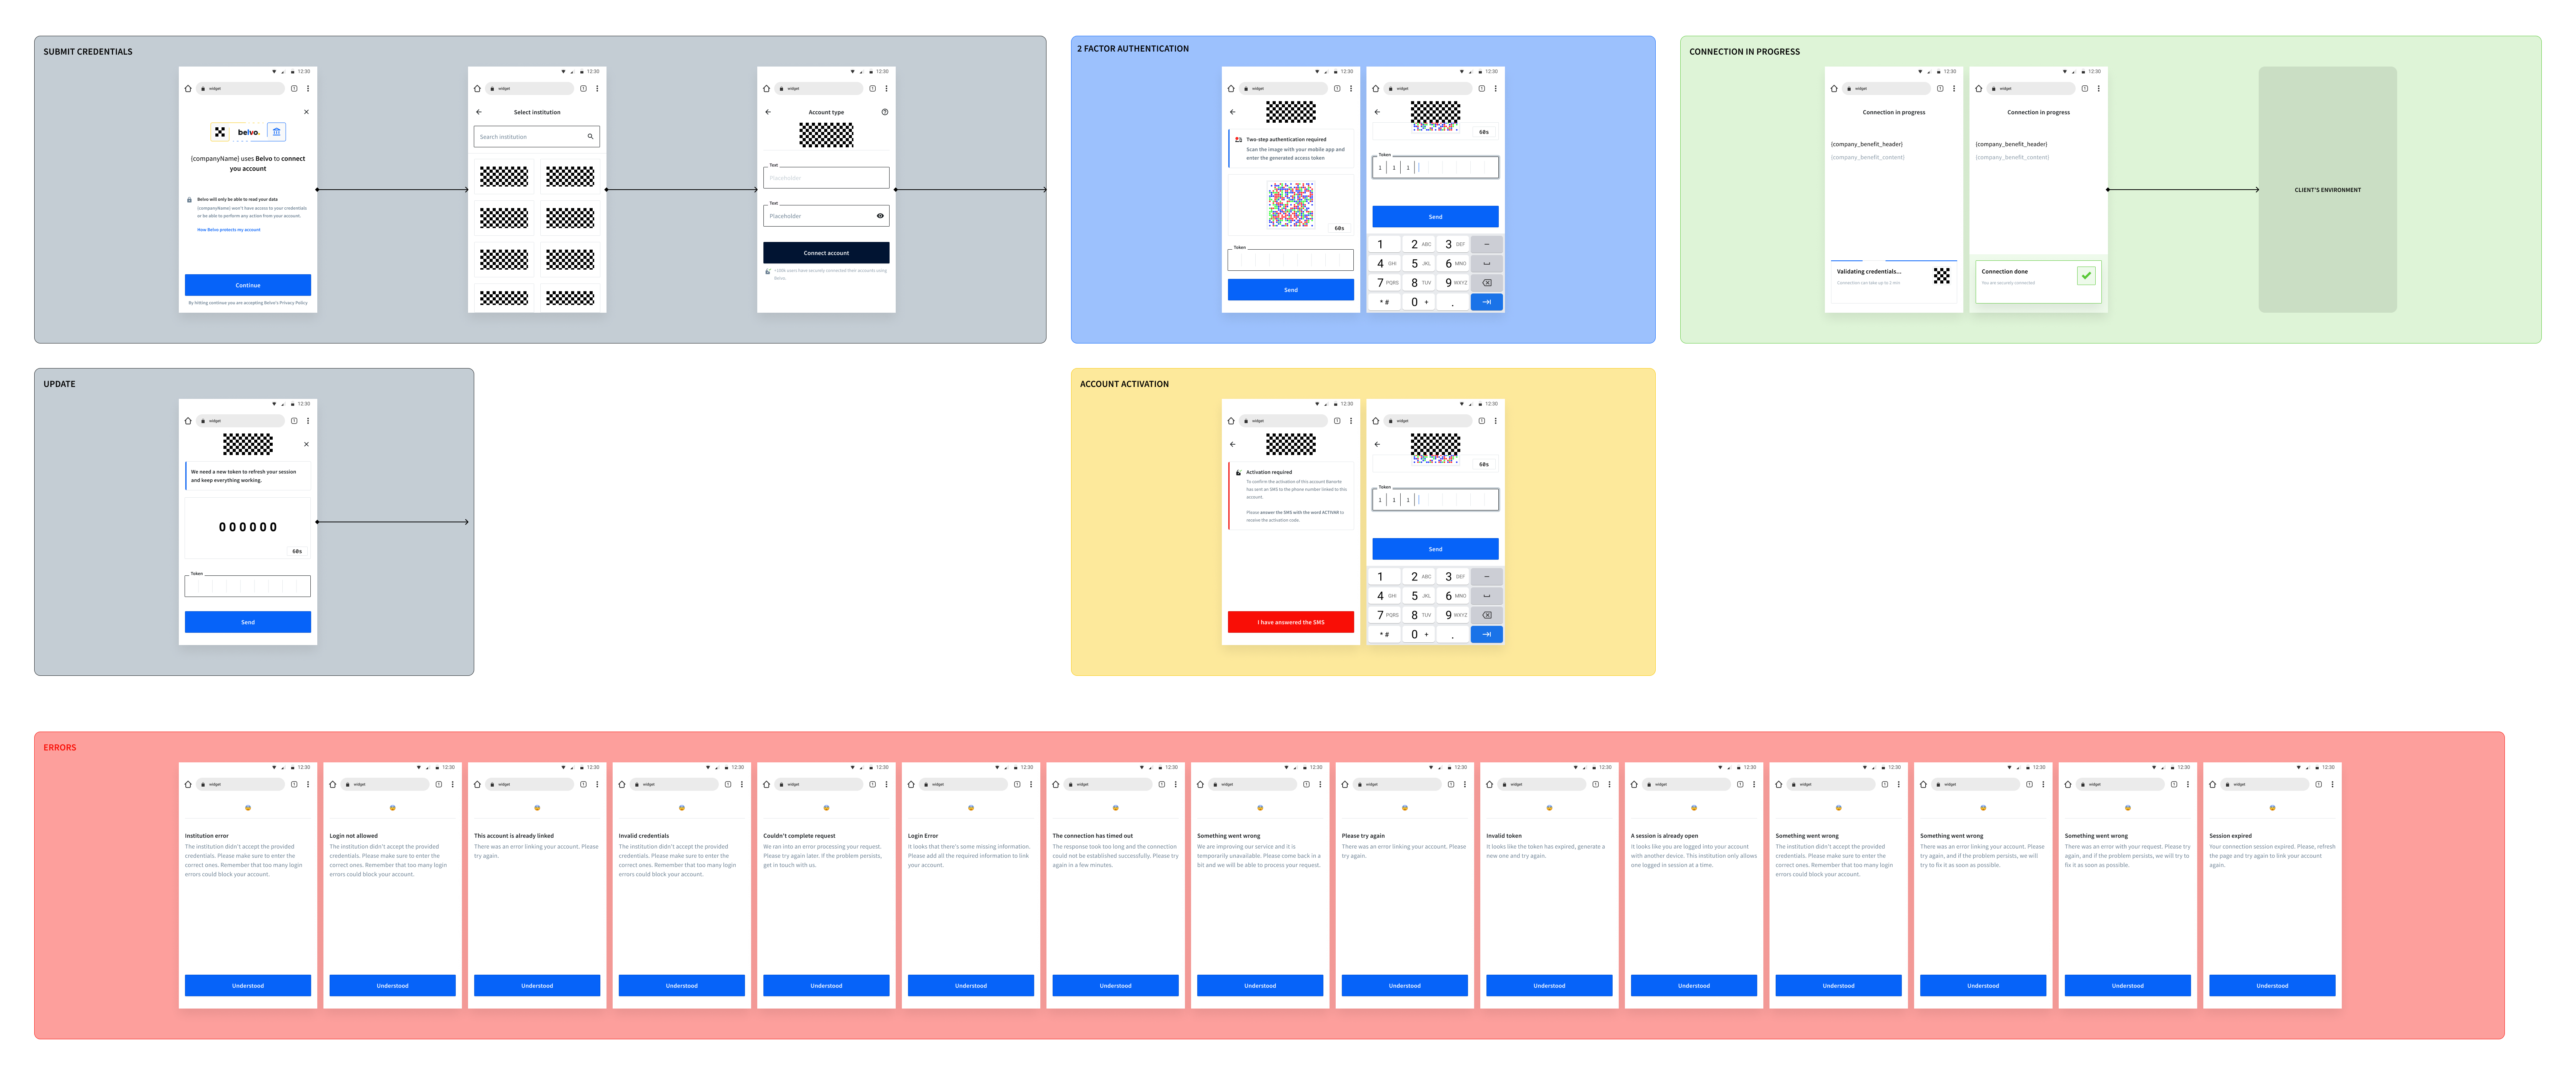
Task: Close the Belvo connect intro screen
Action: pyautogui.click(x=306, y=112)
